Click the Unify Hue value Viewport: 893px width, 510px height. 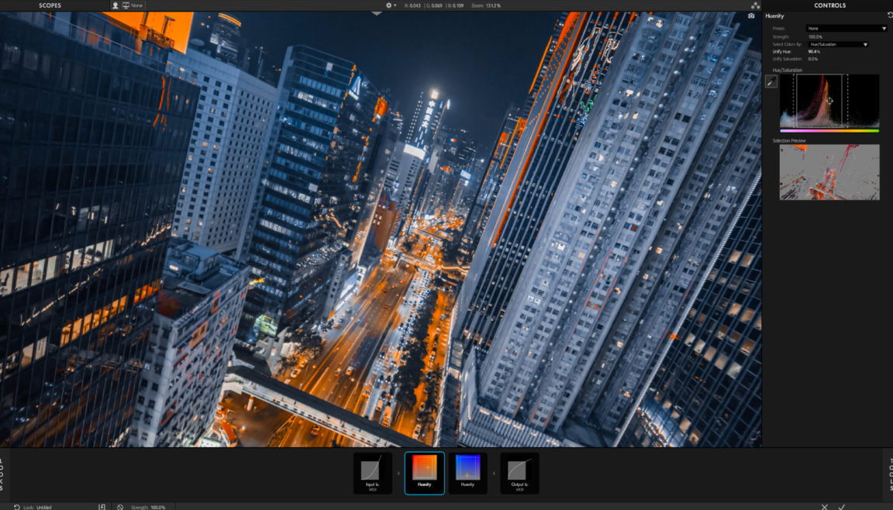[x=814, y=51]
